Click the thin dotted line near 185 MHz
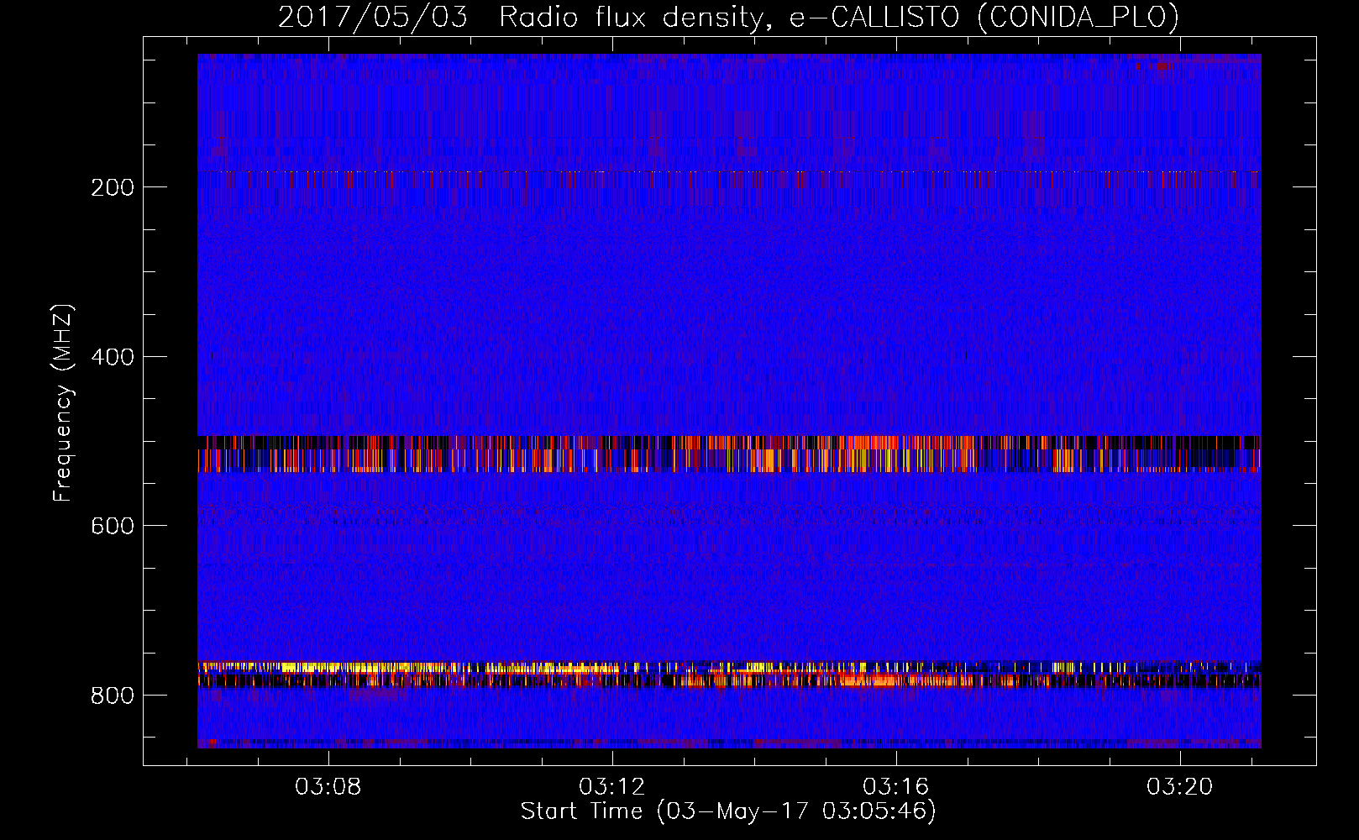Viewport: 1359px width, 840px height. coord(729,172)
